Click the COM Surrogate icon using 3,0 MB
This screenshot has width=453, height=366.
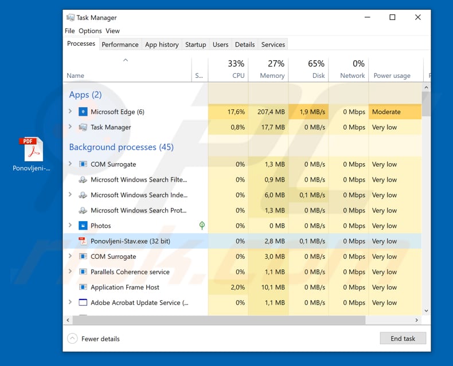83,257
